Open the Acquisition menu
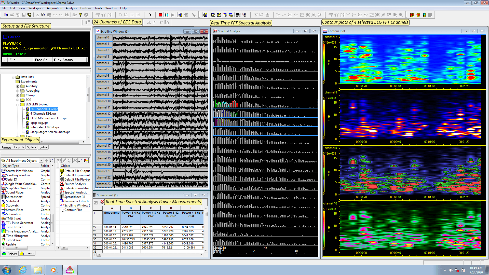Image resolution: width=489 pixels, height=275 pixels. tap(54, 8)
